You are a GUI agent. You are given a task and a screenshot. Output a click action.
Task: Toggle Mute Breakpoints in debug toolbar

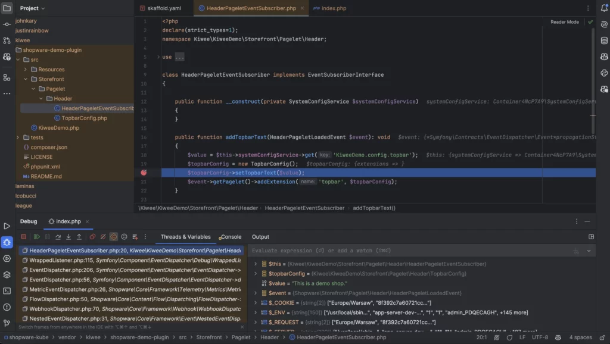pos(102,237)
